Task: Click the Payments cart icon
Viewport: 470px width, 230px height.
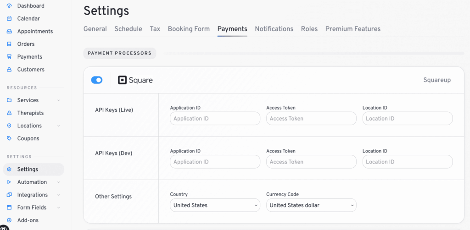Action: [9, 56]
